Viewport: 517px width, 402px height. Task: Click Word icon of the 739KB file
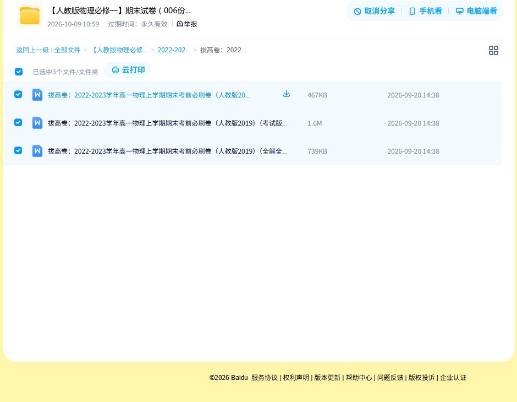click(x=37, y=151)
